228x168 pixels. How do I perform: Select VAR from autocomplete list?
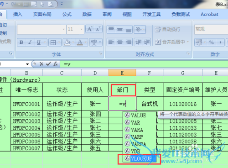coord(140,122)
